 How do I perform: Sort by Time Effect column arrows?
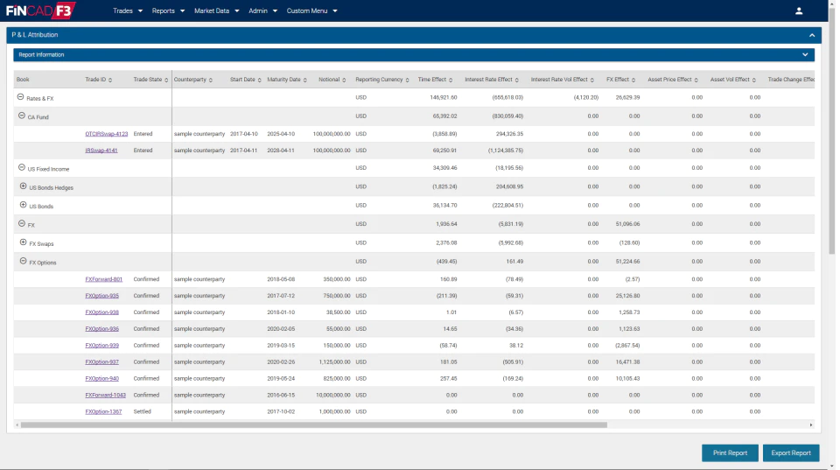coord(451,80)
